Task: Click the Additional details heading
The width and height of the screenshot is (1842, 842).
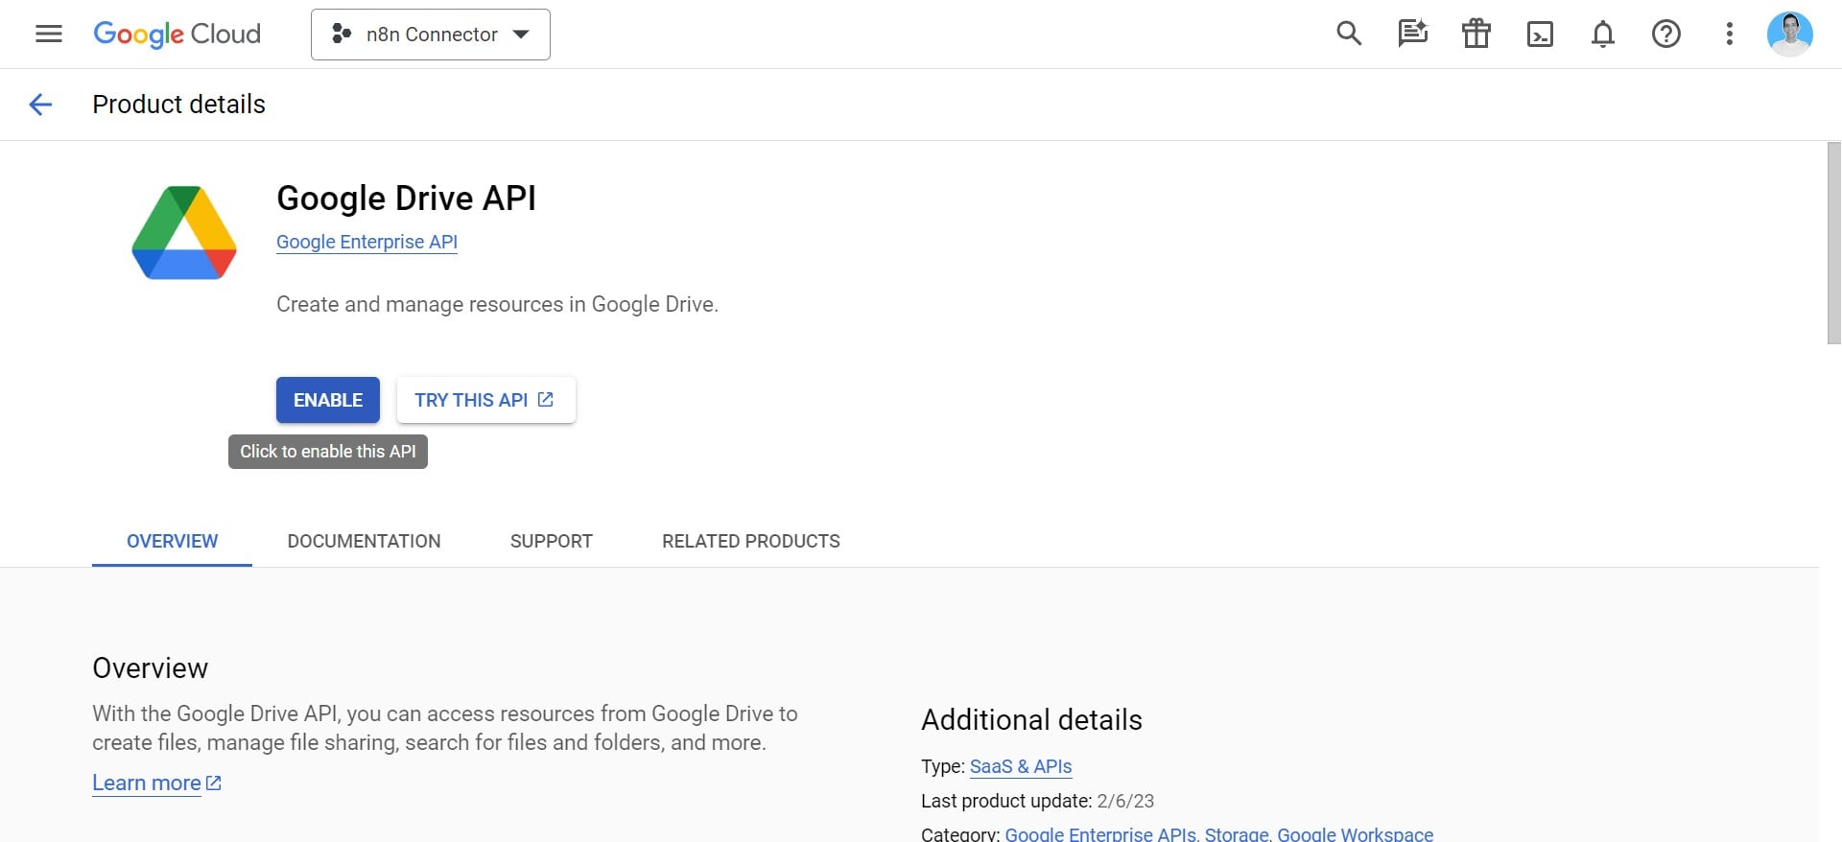Action: click(1031, 719)
